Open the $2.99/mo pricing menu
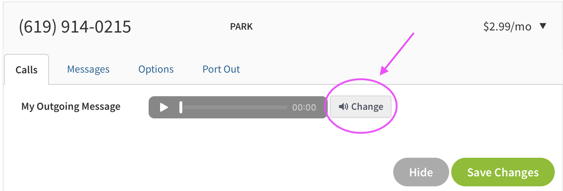The height and width of the screenshot is (191, 563). (507, 26)
